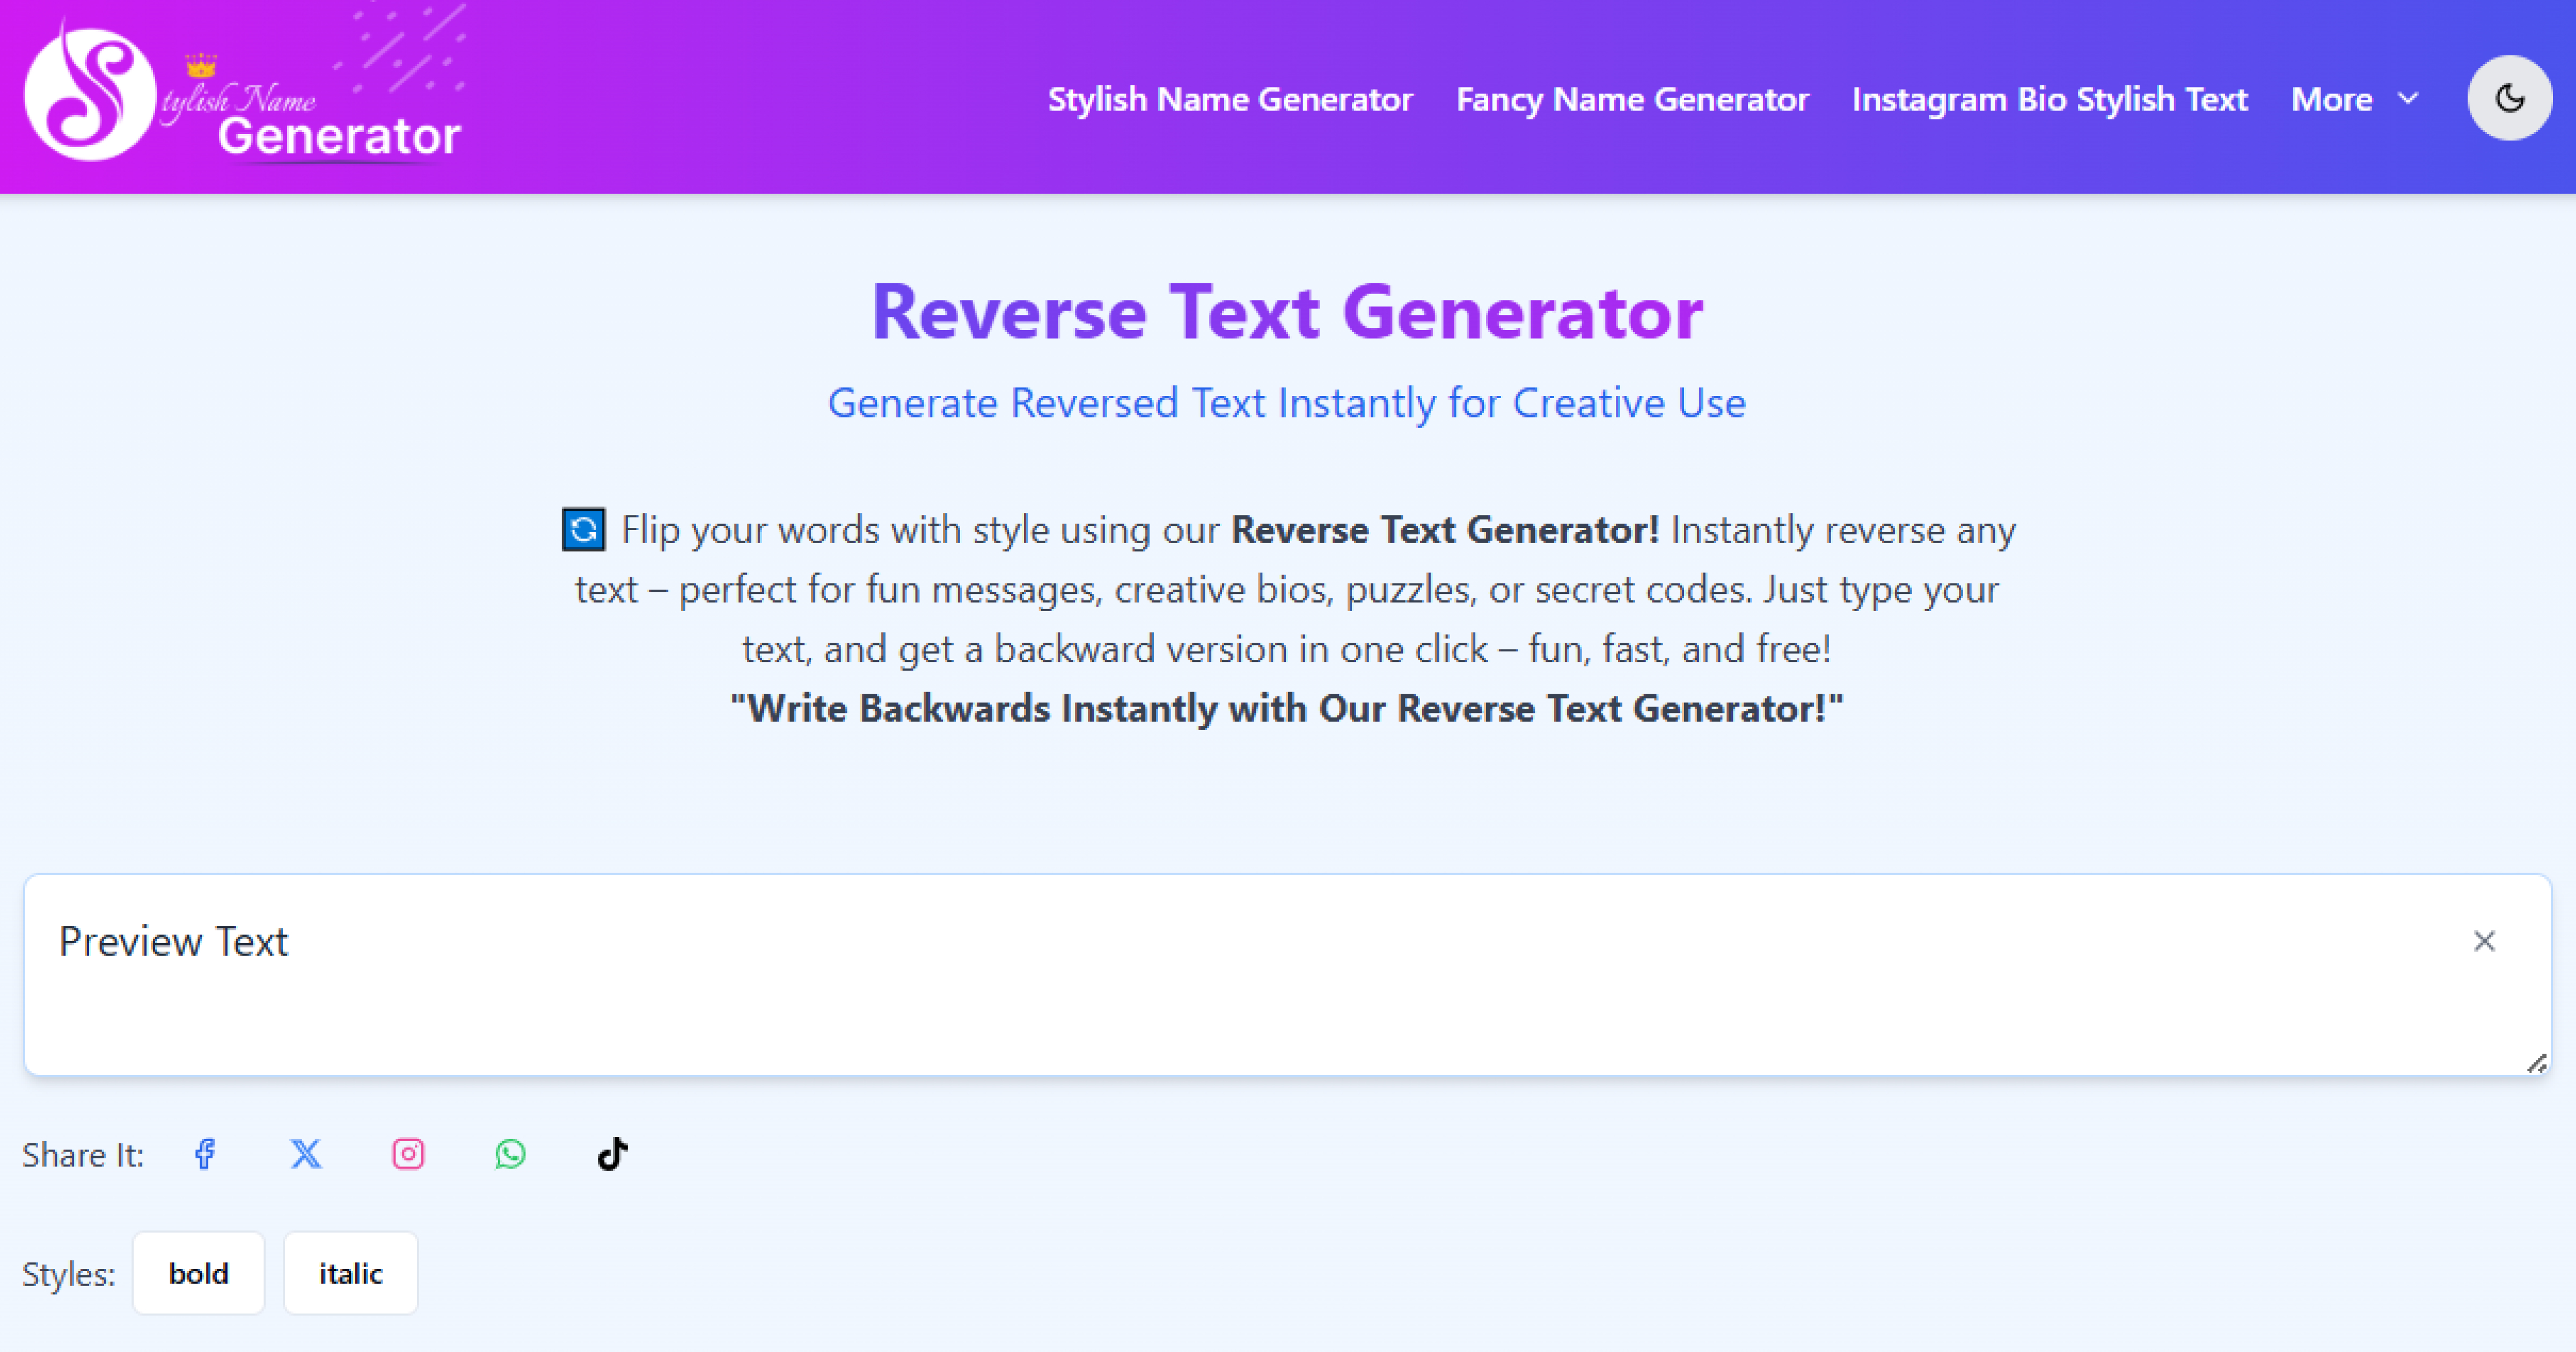Image resolution: width=2576 pixels, height=1352 pixels.
Task: Click the chevron next to More
Action: tap(2409, 99)
